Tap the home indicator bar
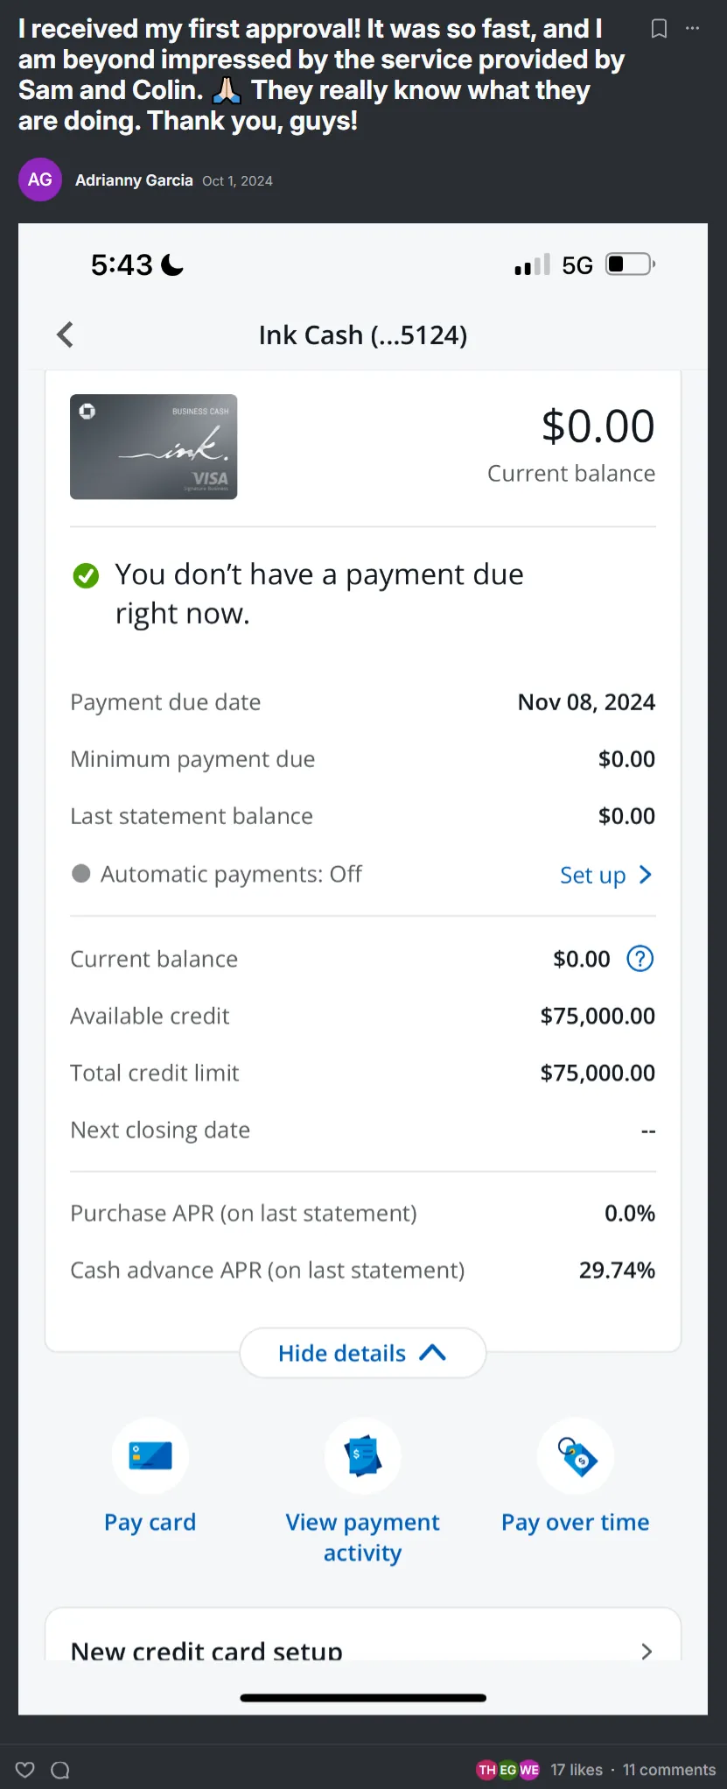The width and height of the screenshot is (727, 1789). (x=363, y=1698)
